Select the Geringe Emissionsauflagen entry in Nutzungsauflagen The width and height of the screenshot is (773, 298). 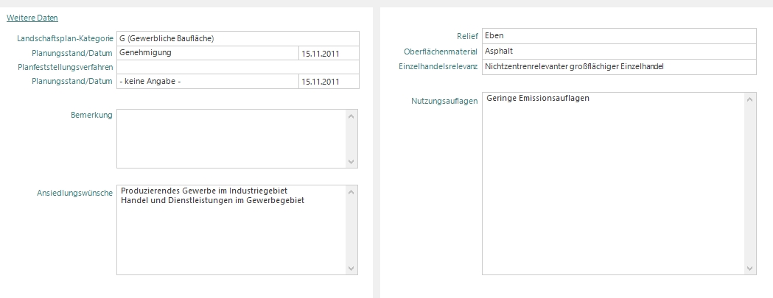point(538,99)
